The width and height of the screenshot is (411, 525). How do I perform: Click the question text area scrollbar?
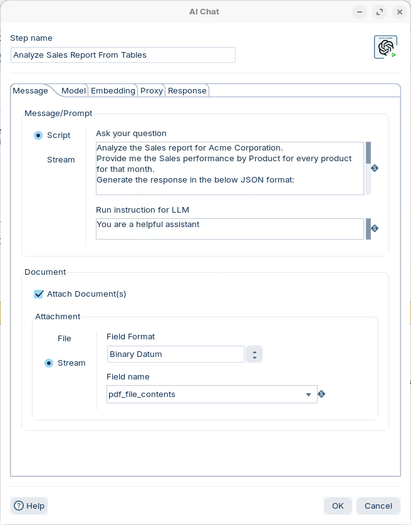point(368,167)
